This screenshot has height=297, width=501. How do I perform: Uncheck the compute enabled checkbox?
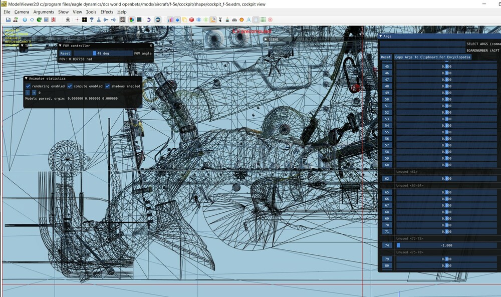click(x=70, y=86)
